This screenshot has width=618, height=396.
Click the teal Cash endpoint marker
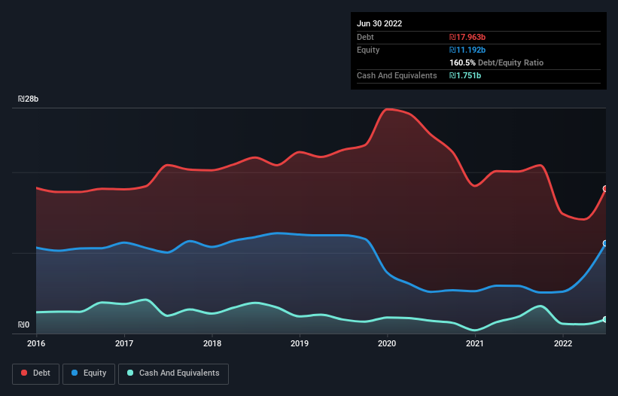click(605, 319)
